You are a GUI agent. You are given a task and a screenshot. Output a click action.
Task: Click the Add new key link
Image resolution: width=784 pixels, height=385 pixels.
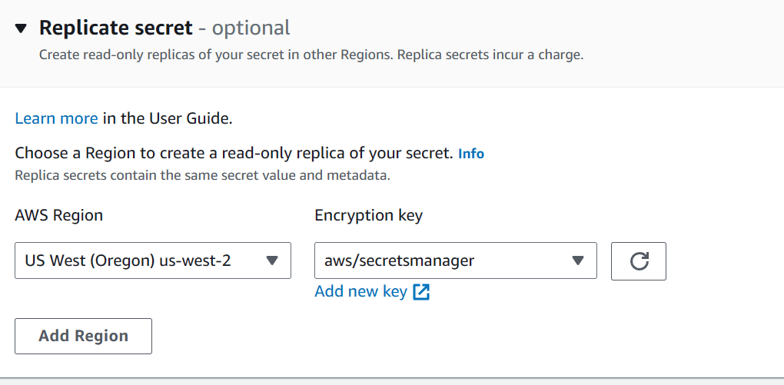[x=360, y=291]
